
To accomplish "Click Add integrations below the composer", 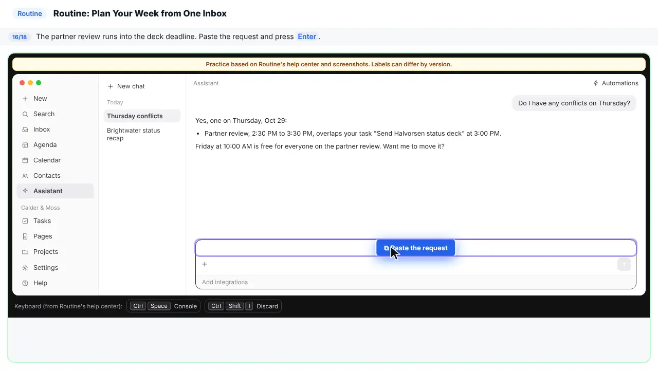I will tap(225, 282).
